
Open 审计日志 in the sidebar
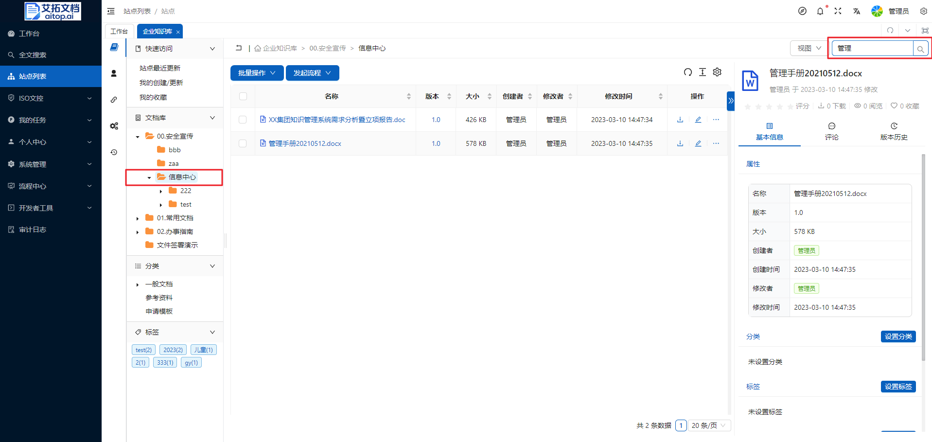(33, 230)
